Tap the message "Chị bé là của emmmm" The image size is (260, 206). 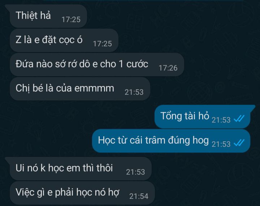(x=80, y=89)
